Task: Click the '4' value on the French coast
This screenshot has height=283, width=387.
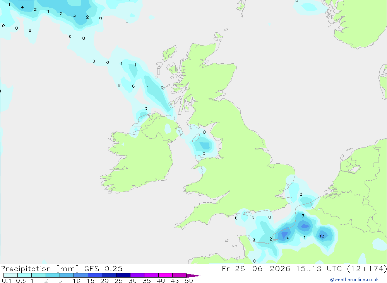Action: coord(288,238)
